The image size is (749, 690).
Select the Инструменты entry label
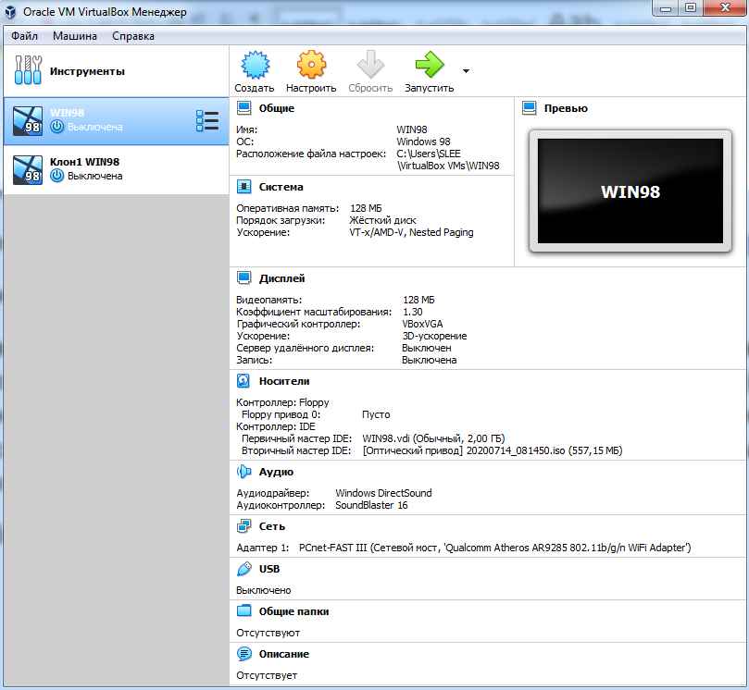87,71
